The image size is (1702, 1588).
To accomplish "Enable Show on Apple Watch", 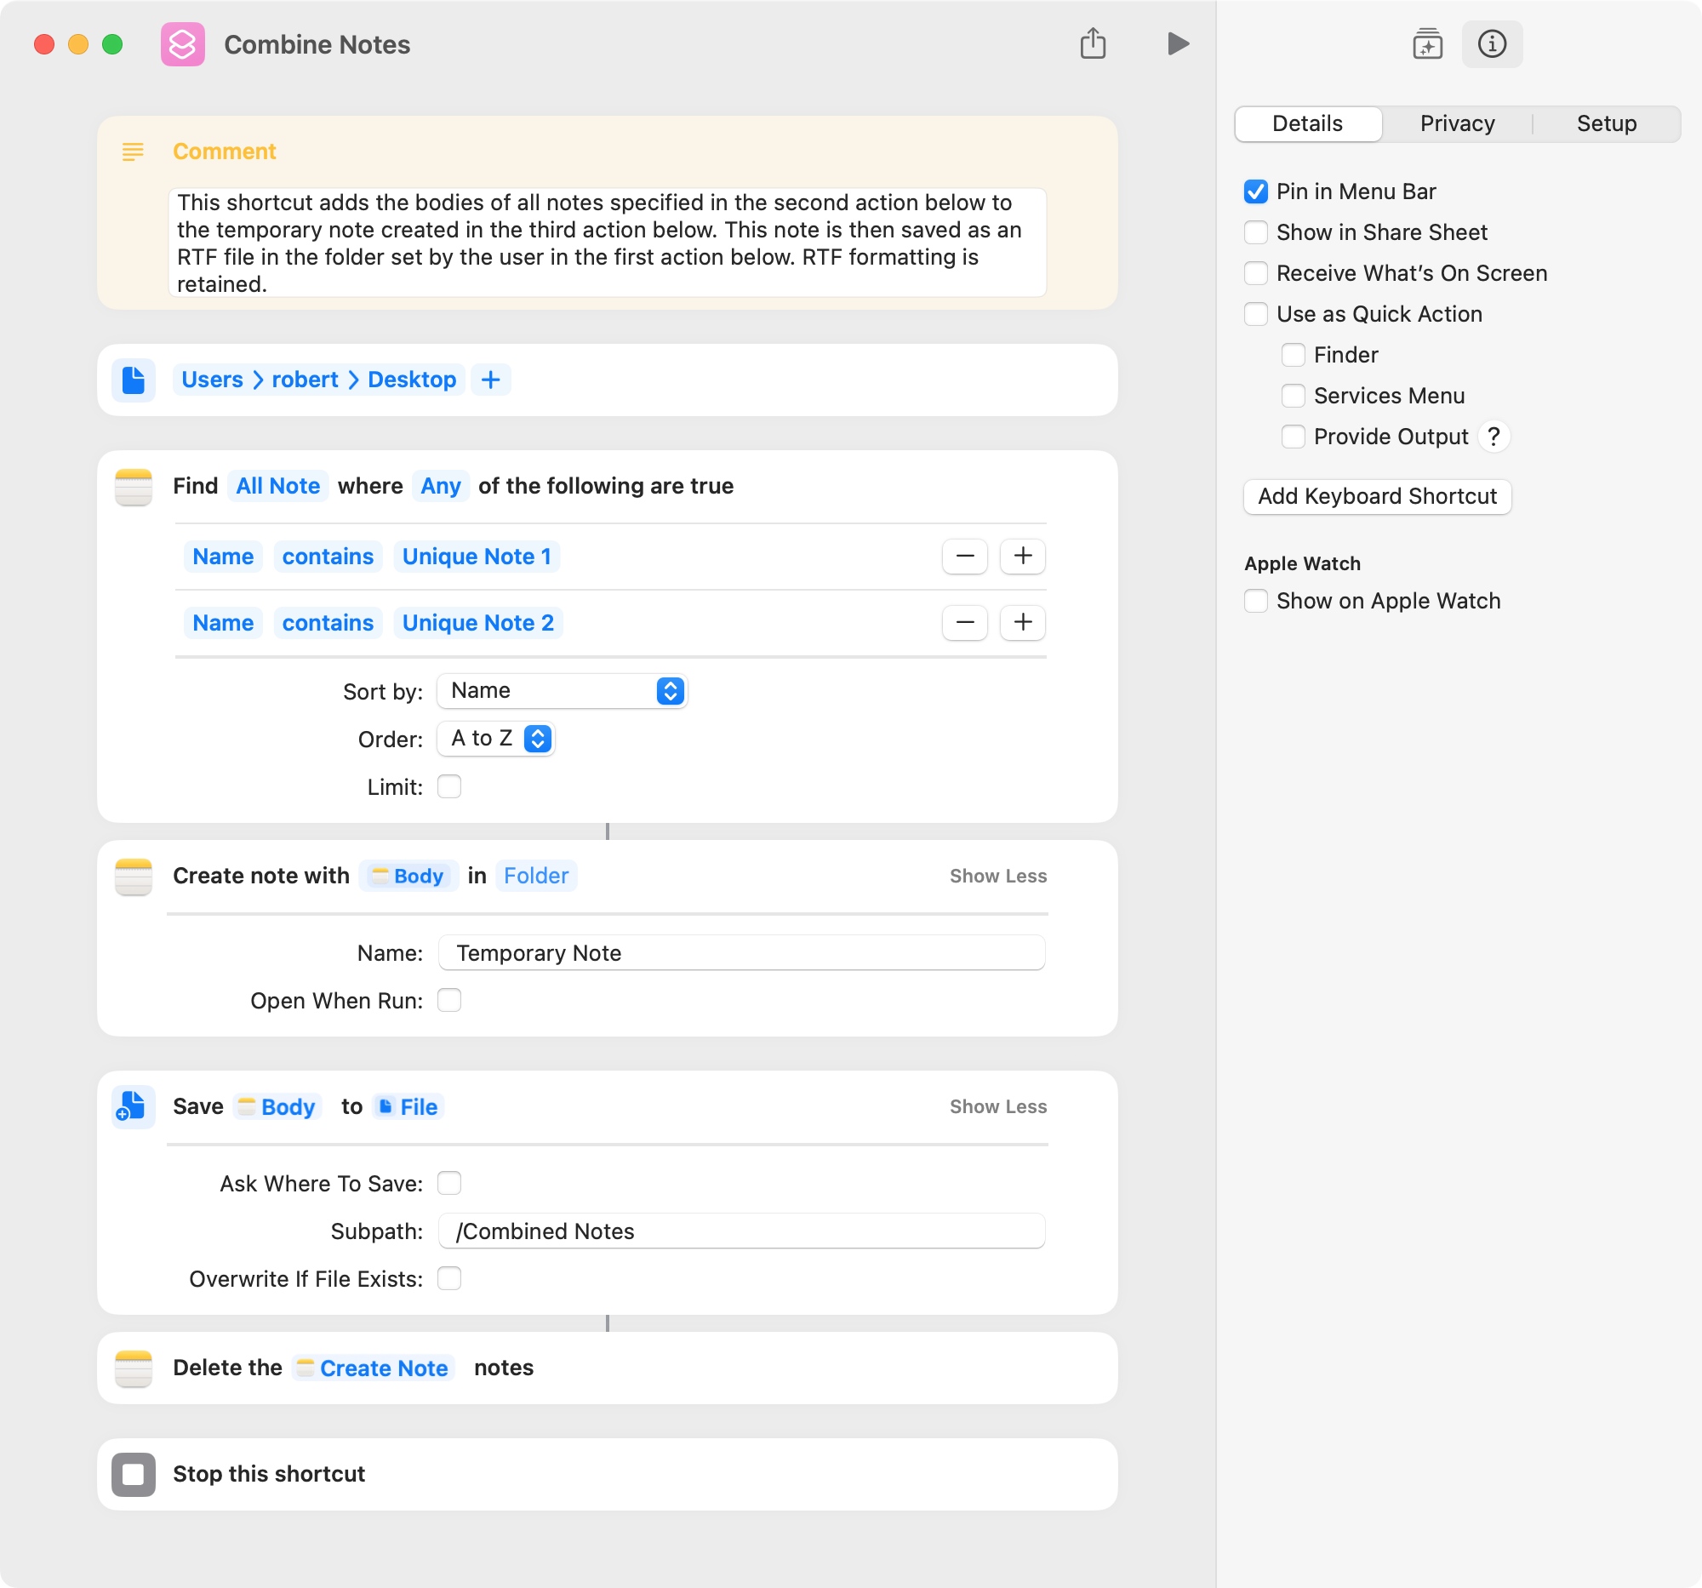I will pos(1255,601).
